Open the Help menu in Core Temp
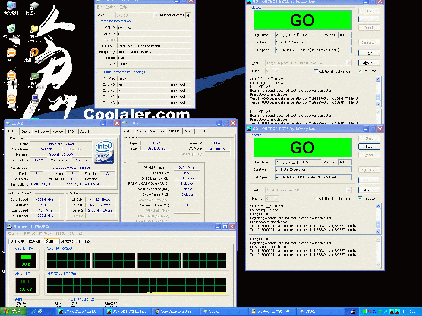This screenshot has height=316, width=422. click(x=123, y=7)
